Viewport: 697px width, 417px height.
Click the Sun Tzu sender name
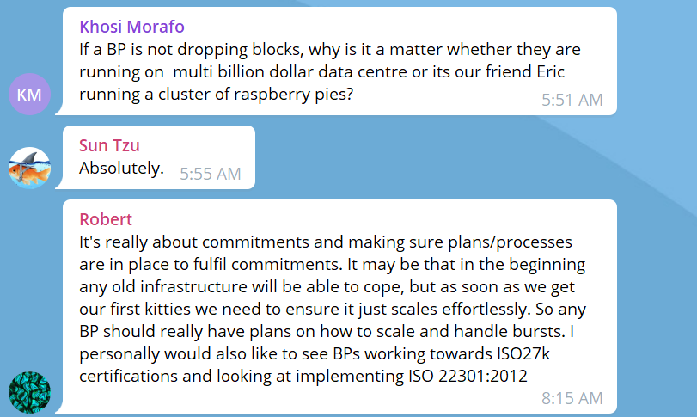click(x=110, y=144)
